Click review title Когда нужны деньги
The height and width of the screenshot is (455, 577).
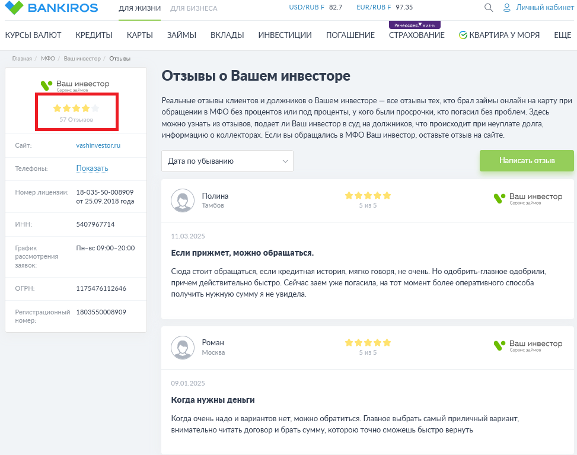point(213,400)
